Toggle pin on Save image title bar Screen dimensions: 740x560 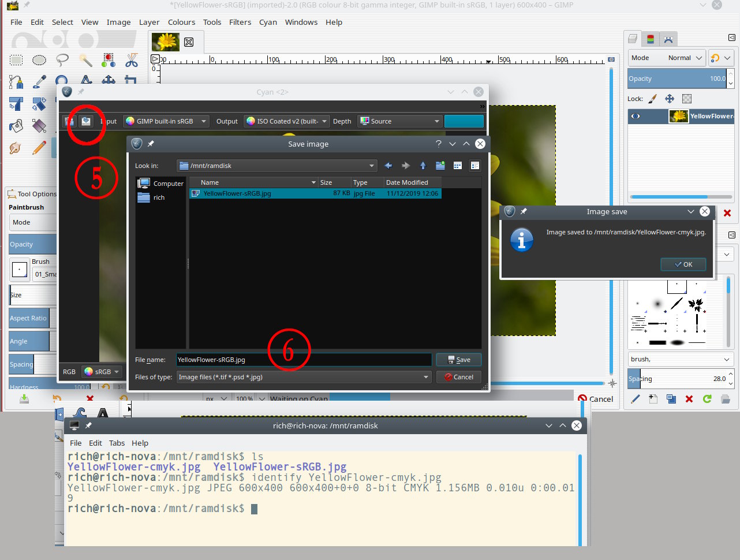pyautogui.click(x=151, y=144)
